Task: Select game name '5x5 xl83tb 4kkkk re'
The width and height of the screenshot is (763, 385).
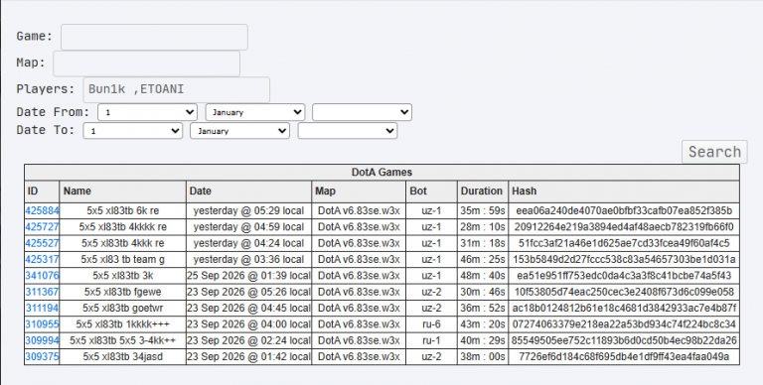Action: 122,227
